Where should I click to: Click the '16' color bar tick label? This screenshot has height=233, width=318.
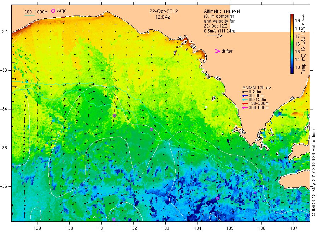coord(297,44)
